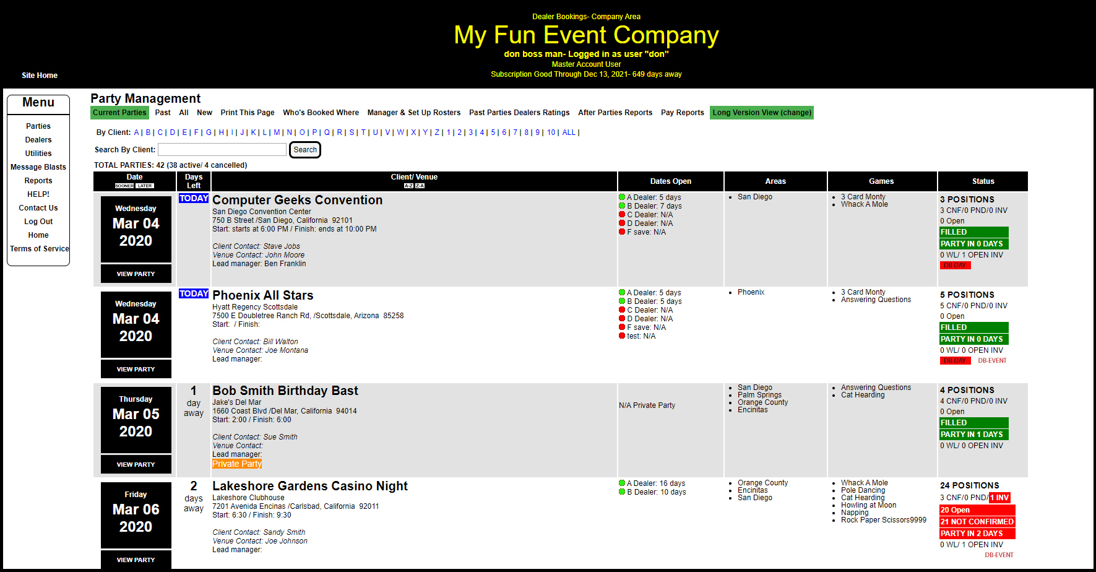Image resolution: width=1096 pixels, height=572 pixels.
Task: Click the Search By Client text field
Action: click(x=222, y=150)
